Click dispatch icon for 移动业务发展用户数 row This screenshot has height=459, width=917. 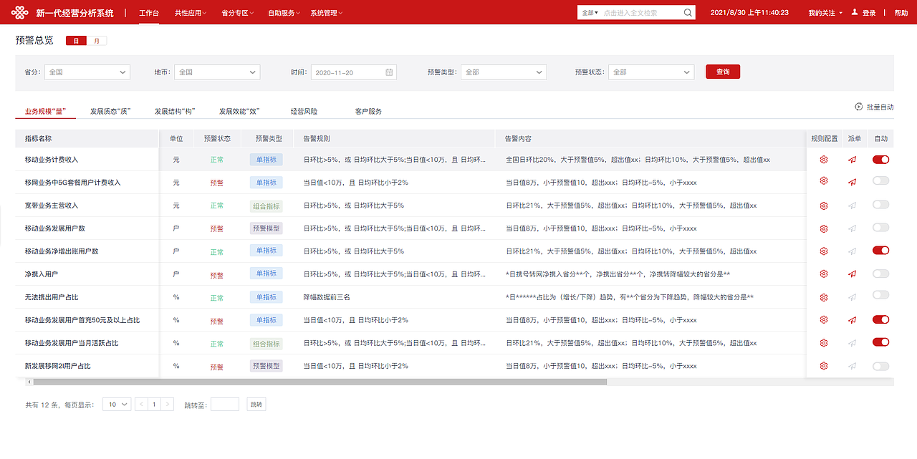852,228
